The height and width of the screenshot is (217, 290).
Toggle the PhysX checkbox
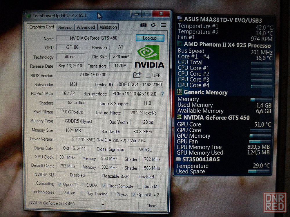pos(113,194)
